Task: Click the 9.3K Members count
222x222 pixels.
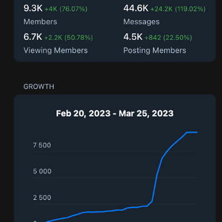Action: point(33,8)
